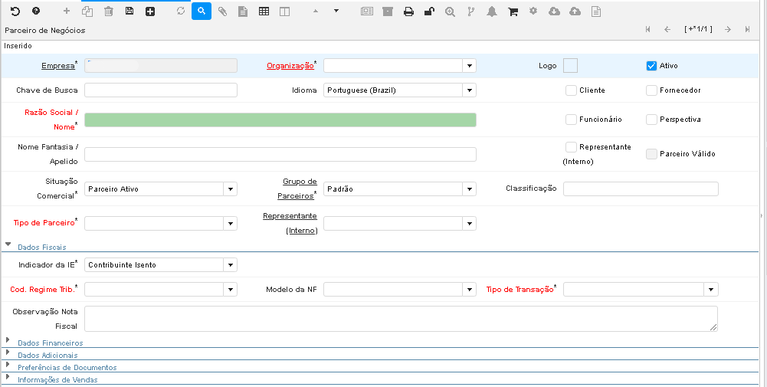
Task: Tick the Fornecedor checkbox
Action: coord(652,90)
